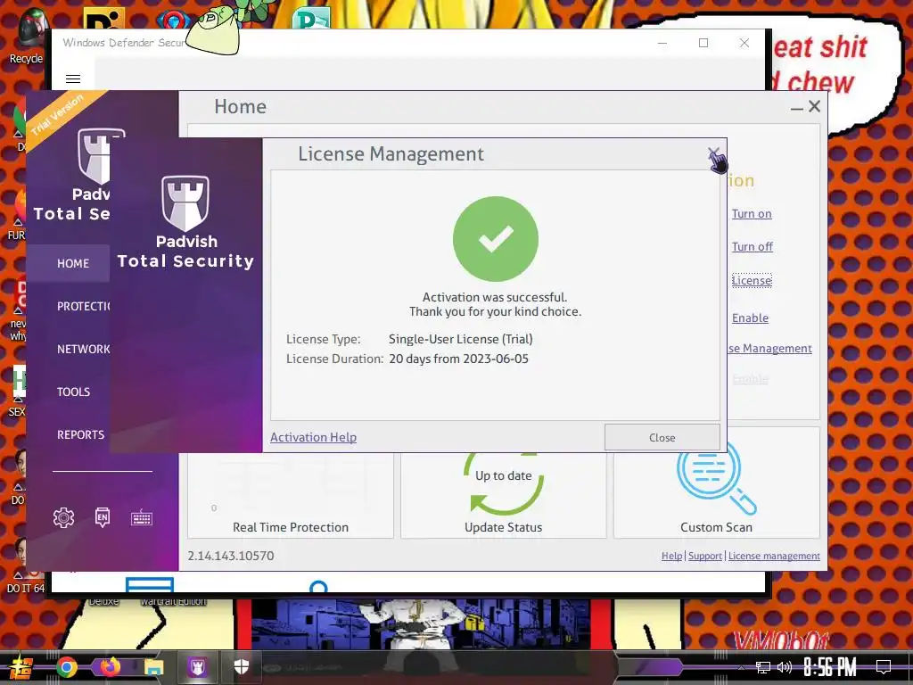Switch to Windows Defender taskbar icon
The width and height of the screenshot is (913, 685).
241,667
